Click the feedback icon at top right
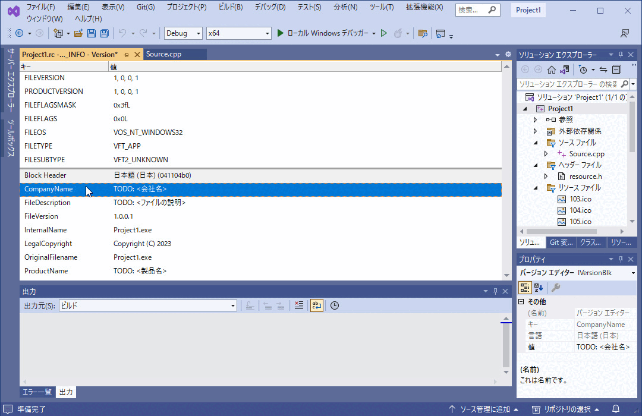The width and height of the screenshot is (642, 416). [624, 33]
